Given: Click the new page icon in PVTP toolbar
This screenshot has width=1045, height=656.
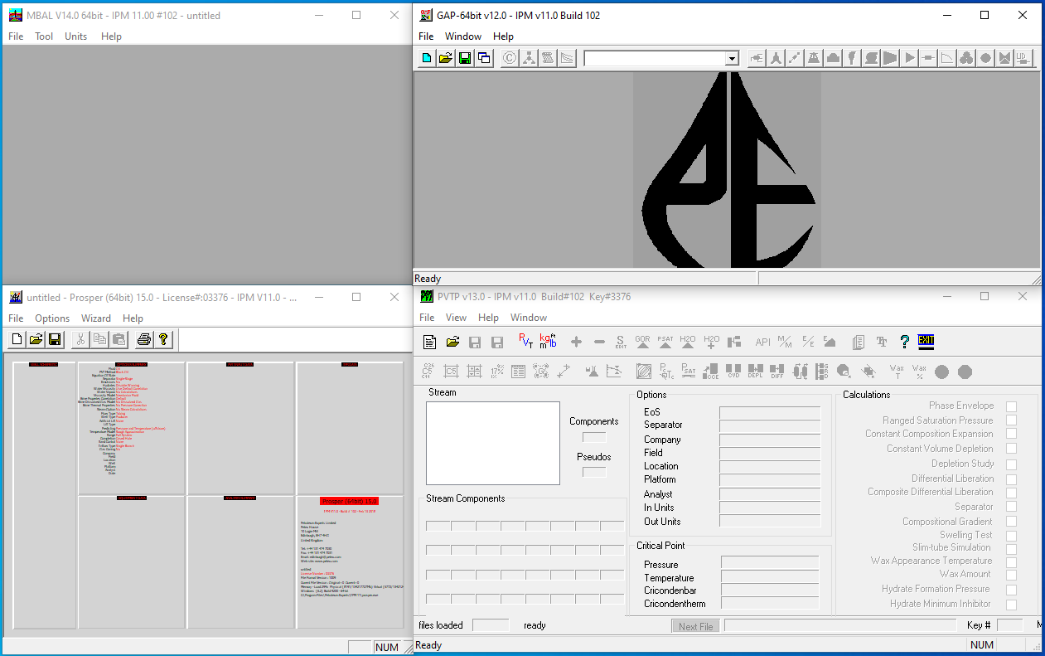Looking at the screenshot, I should (430, 342).
